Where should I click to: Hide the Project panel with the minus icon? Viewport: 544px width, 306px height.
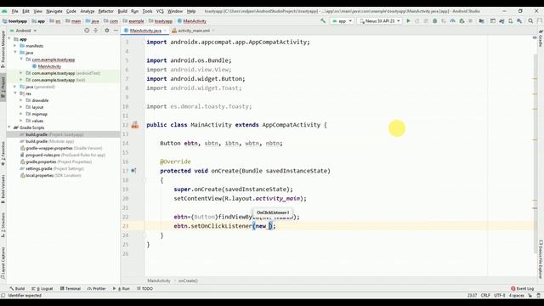click(116, 31)
